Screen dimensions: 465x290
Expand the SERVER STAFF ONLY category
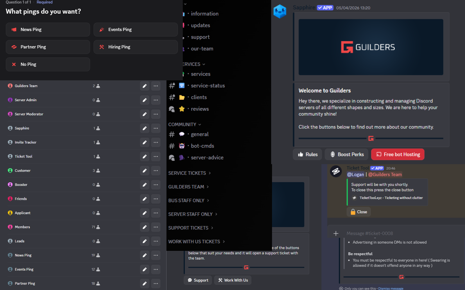tap(193, 214)
